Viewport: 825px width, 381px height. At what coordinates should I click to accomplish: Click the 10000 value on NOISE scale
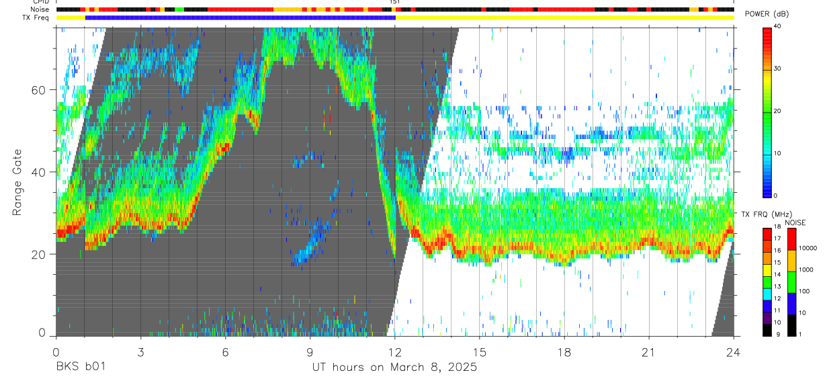coord(808,248)
